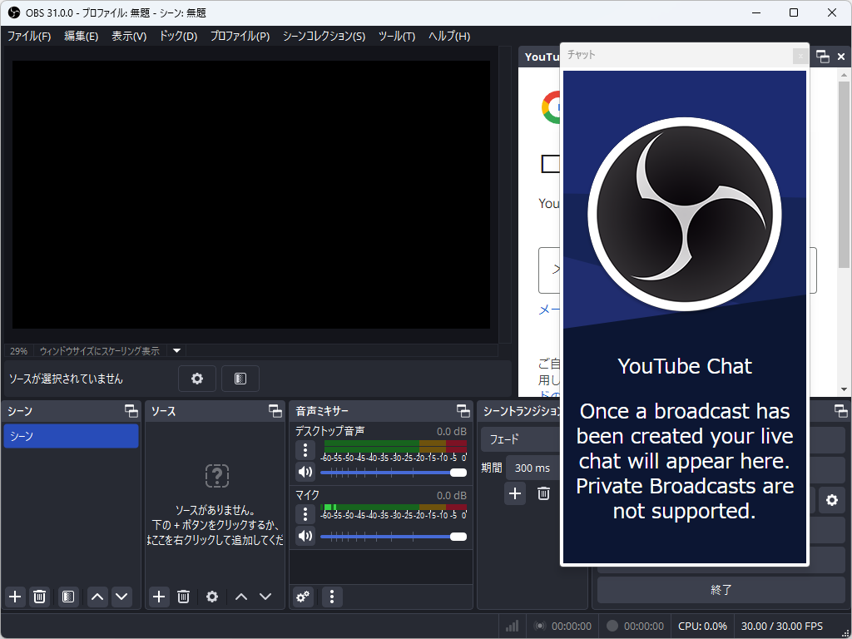The height and width of the screenshot is (639, 852).
Task: Open the ファイル(F) menu
Action: point(29,36)
